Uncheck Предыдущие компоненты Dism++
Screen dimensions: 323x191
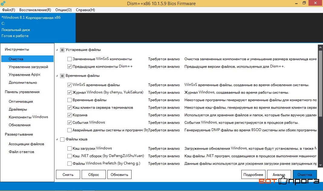70,67
